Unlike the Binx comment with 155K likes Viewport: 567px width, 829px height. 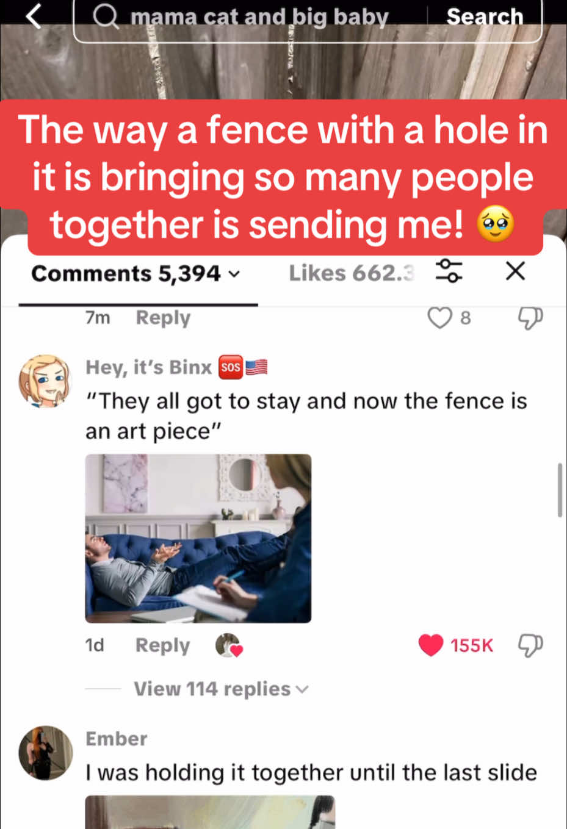tap(431, 645)
